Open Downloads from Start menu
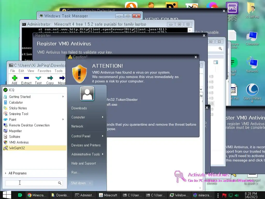Screen dimensions: 265x199 79,108
